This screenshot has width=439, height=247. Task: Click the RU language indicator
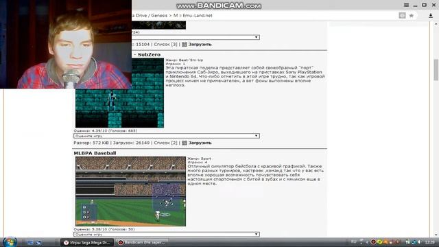(x=354, y=242)
